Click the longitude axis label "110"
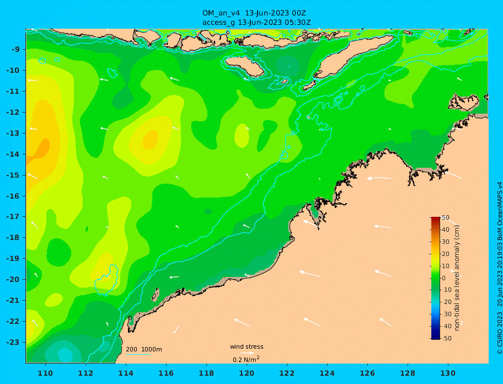 pos(45,373)
